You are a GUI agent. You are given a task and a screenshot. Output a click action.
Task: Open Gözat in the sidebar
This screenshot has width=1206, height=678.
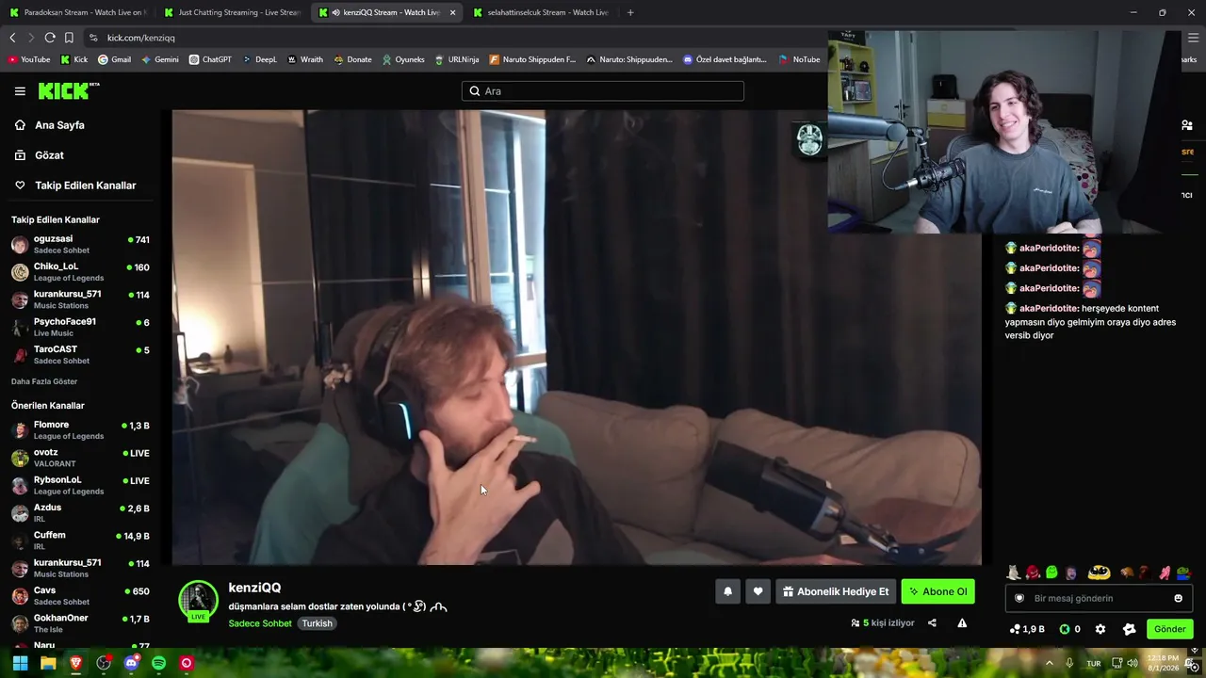(39, 155)
